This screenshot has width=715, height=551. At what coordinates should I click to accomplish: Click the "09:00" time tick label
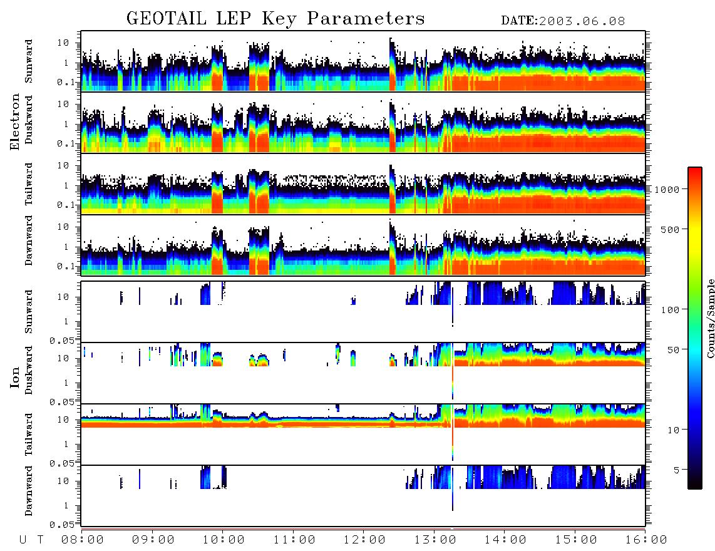[153, 540]
